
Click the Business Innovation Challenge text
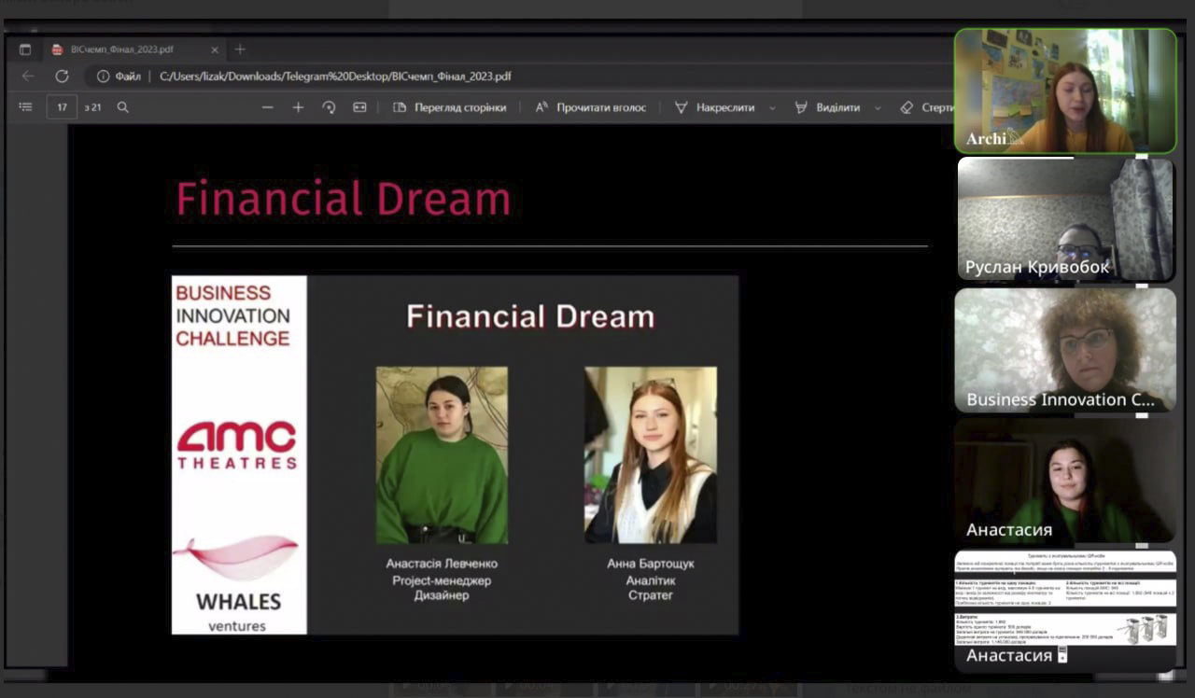pos(233,315)
